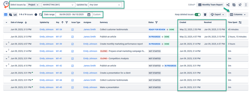The image size is (250, 93).
Task: Open the Export menu
Action: click(x=218, y=15)
